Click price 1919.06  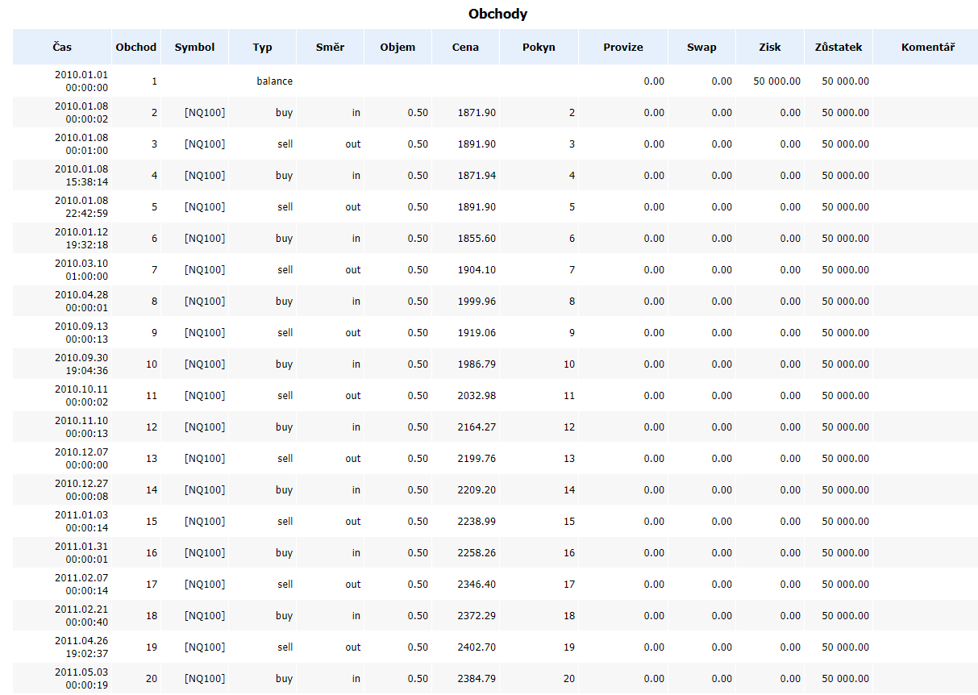click(477, 333)
